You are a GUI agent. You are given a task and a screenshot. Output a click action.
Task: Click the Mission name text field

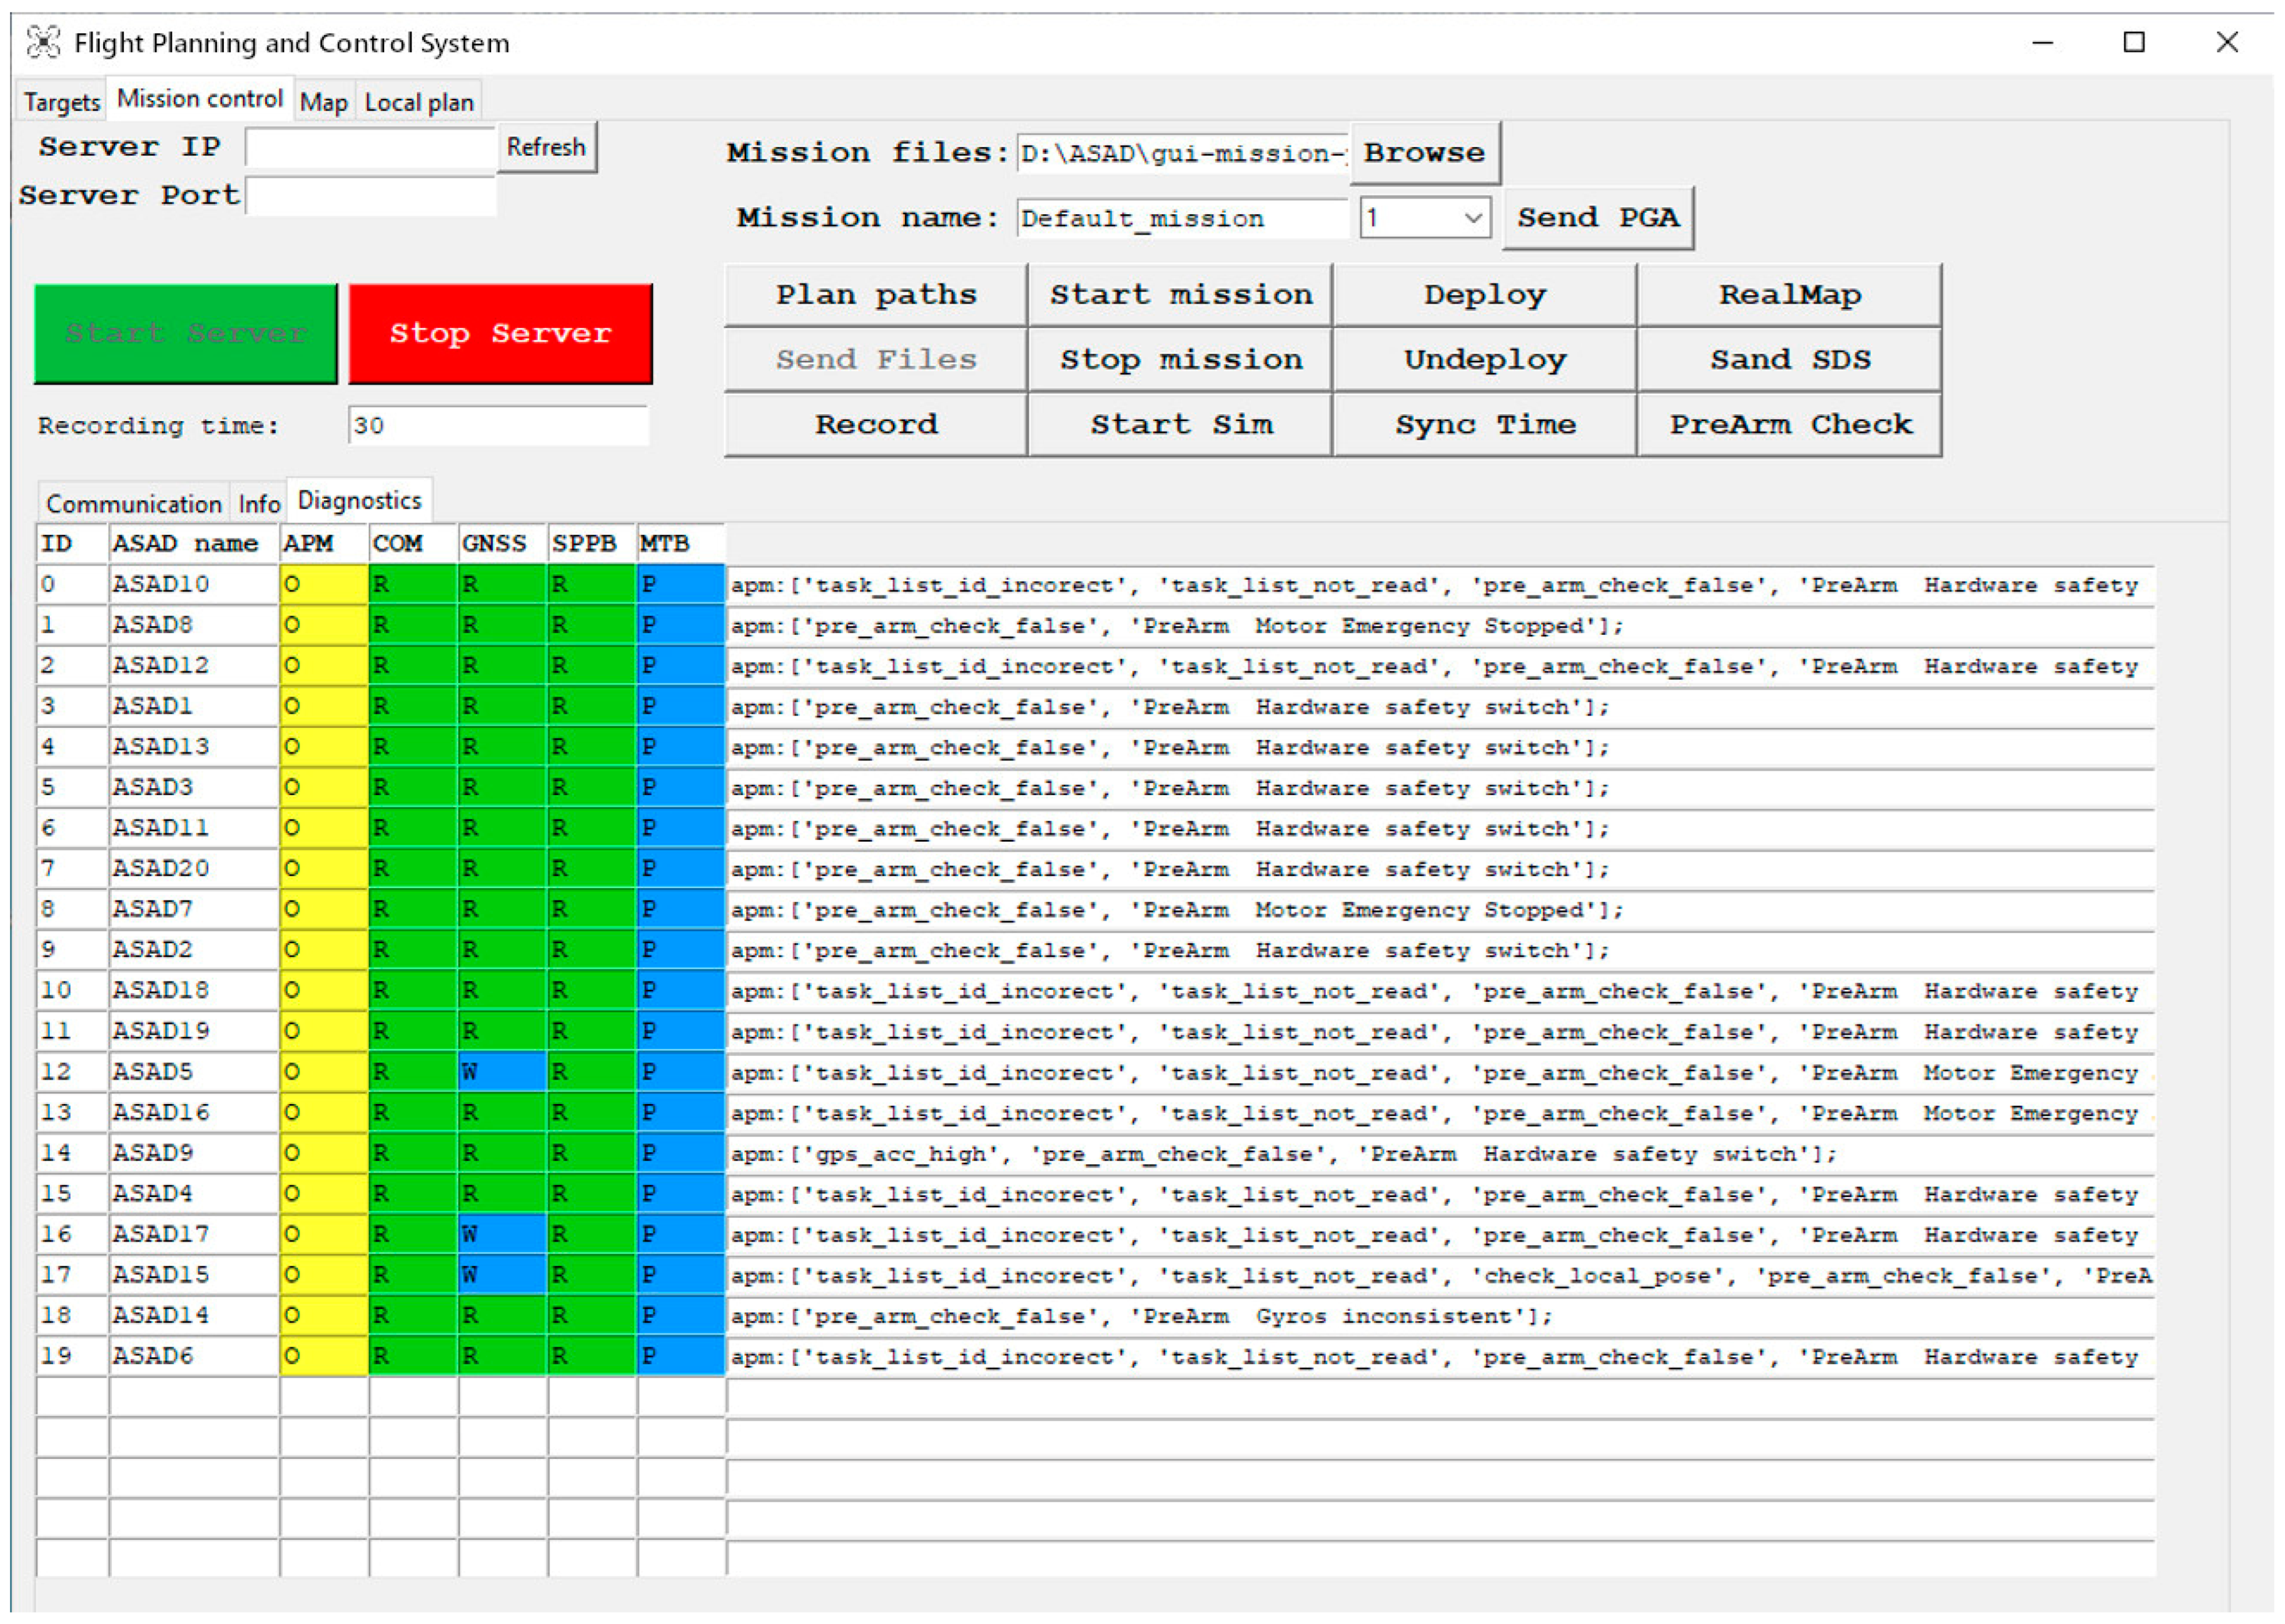(1181, 218)
